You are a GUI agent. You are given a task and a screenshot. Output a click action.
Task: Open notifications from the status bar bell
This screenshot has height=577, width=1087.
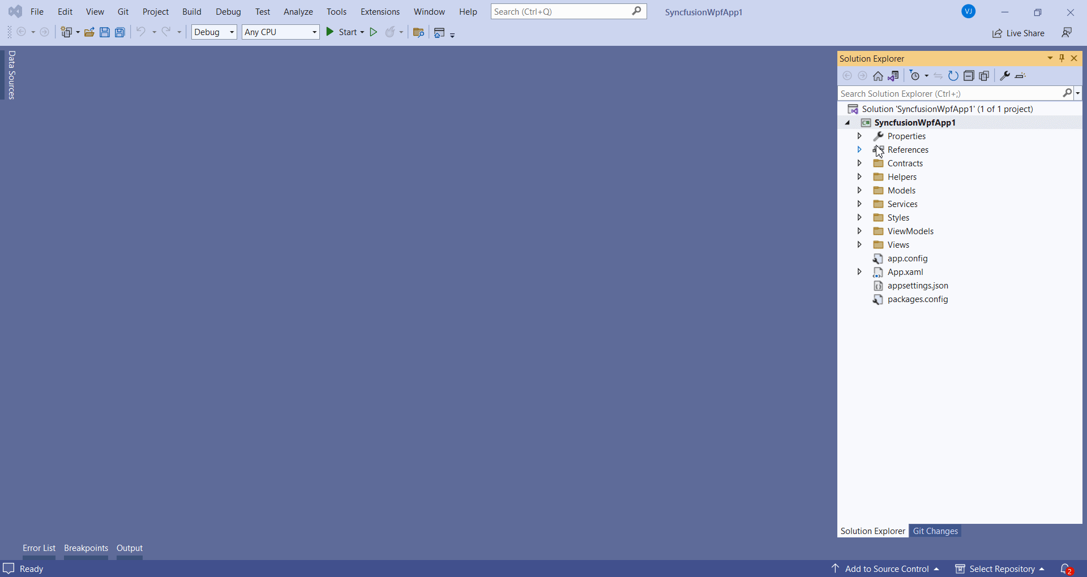(1065, 569)
